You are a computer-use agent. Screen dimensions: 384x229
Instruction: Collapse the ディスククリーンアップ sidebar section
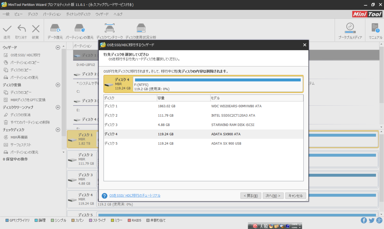pyautogui.click(x=58, y=107)
